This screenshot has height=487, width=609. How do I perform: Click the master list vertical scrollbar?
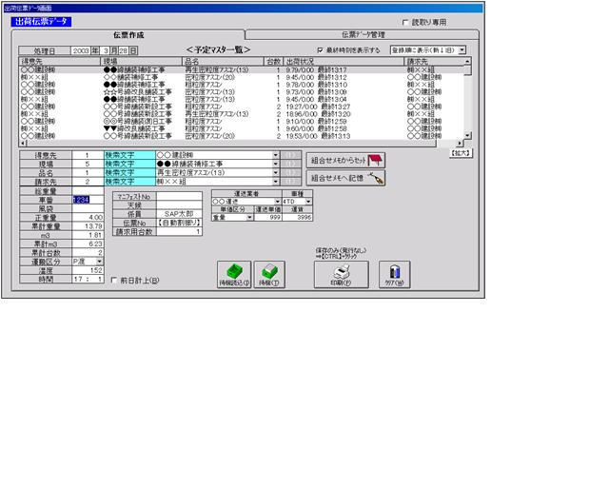coord(467,100)
